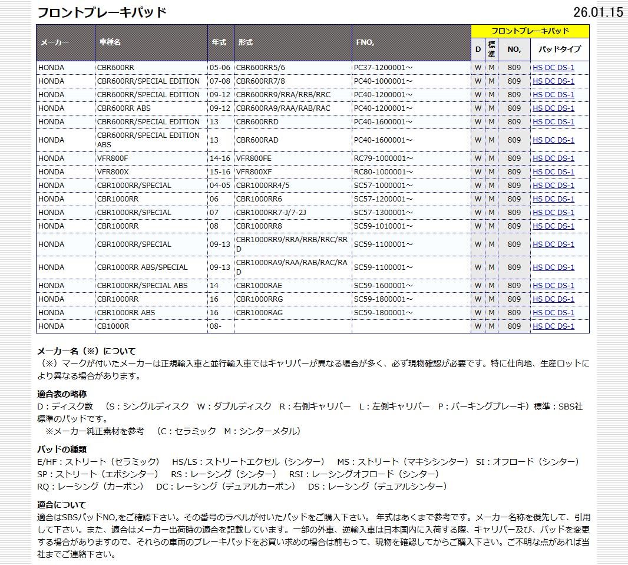628x565 pixels.
Task: Select the FNO, column header
Action: pos(411,42)
